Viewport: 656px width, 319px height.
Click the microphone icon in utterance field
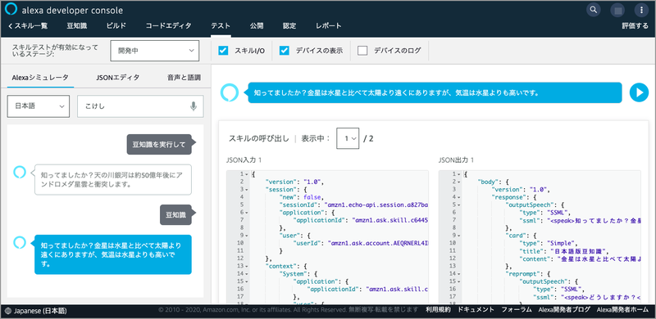pyautogui.click(x=194, y=106)
